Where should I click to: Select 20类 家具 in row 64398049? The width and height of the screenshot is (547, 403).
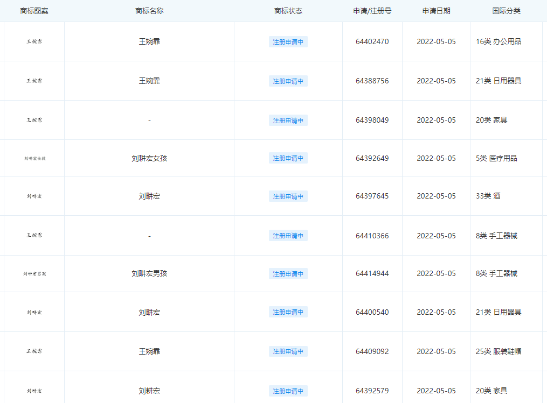point(491,120)
